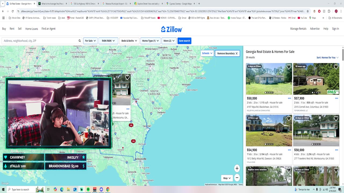The width and height of the screenshot is (344, 193).
Task: Click the Sign In link
Action: click(335, 29)
